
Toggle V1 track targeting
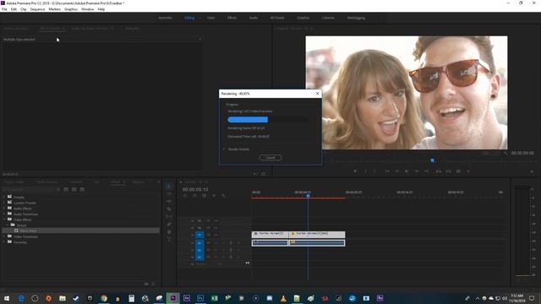(199, 235)
